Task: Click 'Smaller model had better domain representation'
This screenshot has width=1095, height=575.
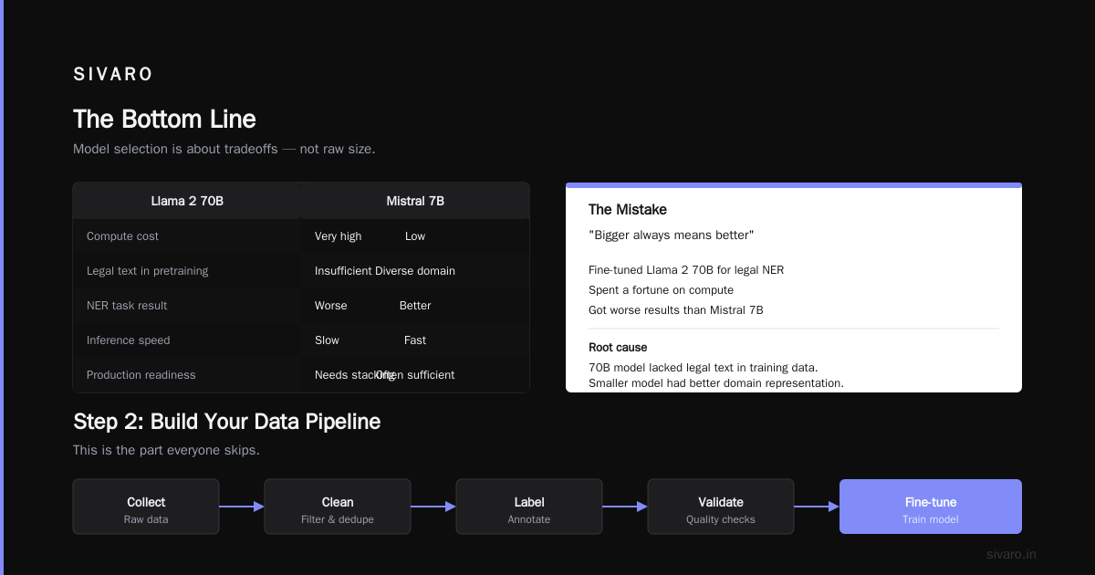Action: pyautogui.click(x=716, y=383)
